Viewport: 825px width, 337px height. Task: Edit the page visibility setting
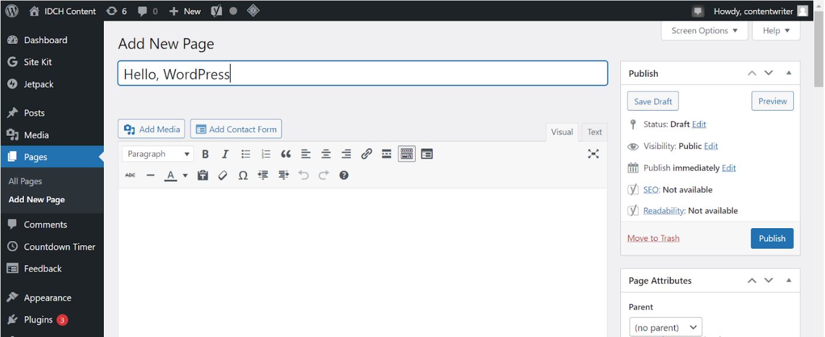pyautogui.click(x=711, y=146)
